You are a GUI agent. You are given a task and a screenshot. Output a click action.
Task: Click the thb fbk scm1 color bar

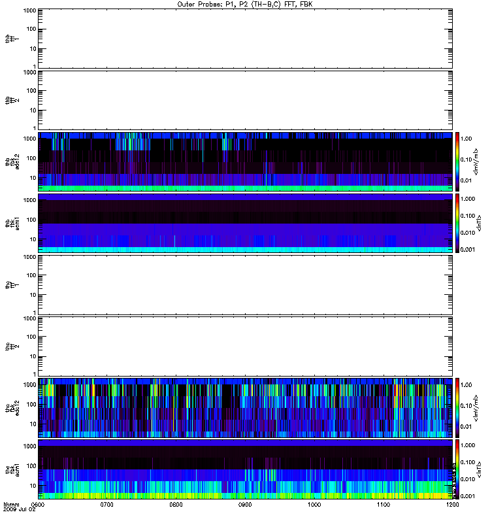(x=457, y=223)
